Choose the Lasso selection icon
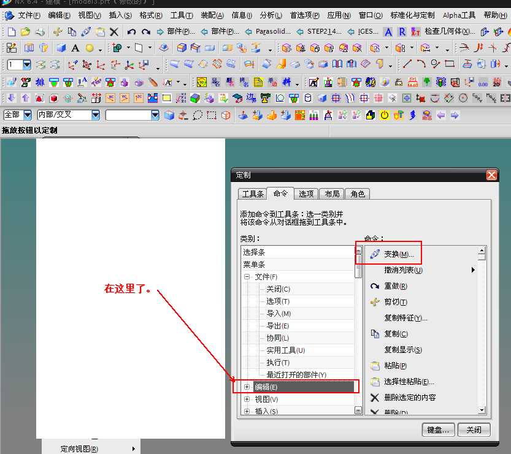The height and width of the screenshot is (454, 511). tap(198, 115)
